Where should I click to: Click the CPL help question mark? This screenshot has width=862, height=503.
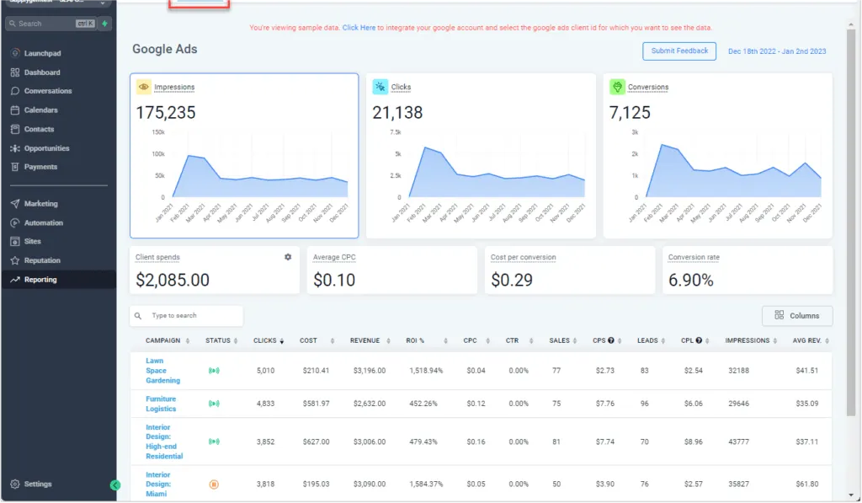click(699, 340)
